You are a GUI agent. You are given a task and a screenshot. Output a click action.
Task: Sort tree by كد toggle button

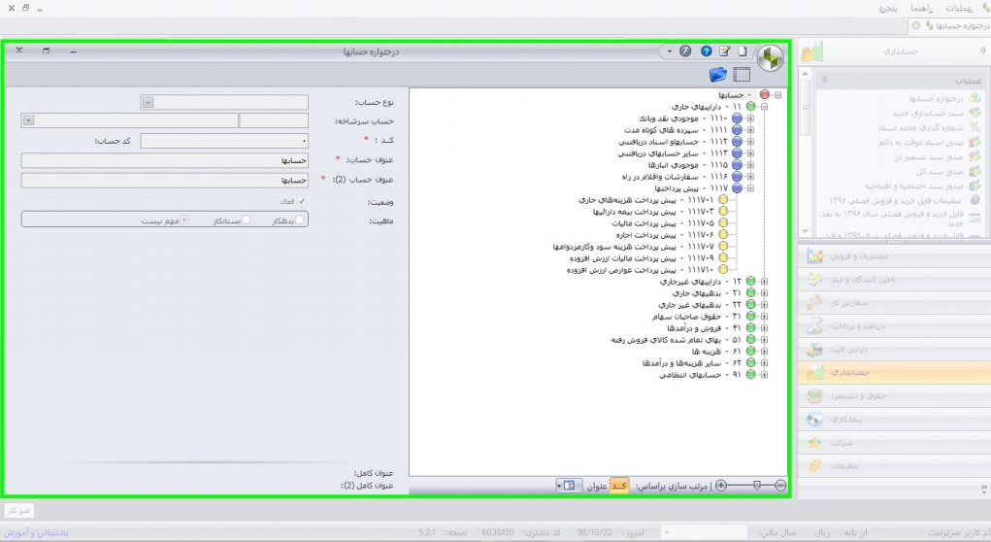(x=619, y=486)
